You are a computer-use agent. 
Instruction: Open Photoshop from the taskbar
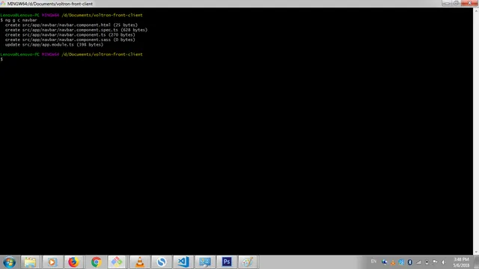227,262
